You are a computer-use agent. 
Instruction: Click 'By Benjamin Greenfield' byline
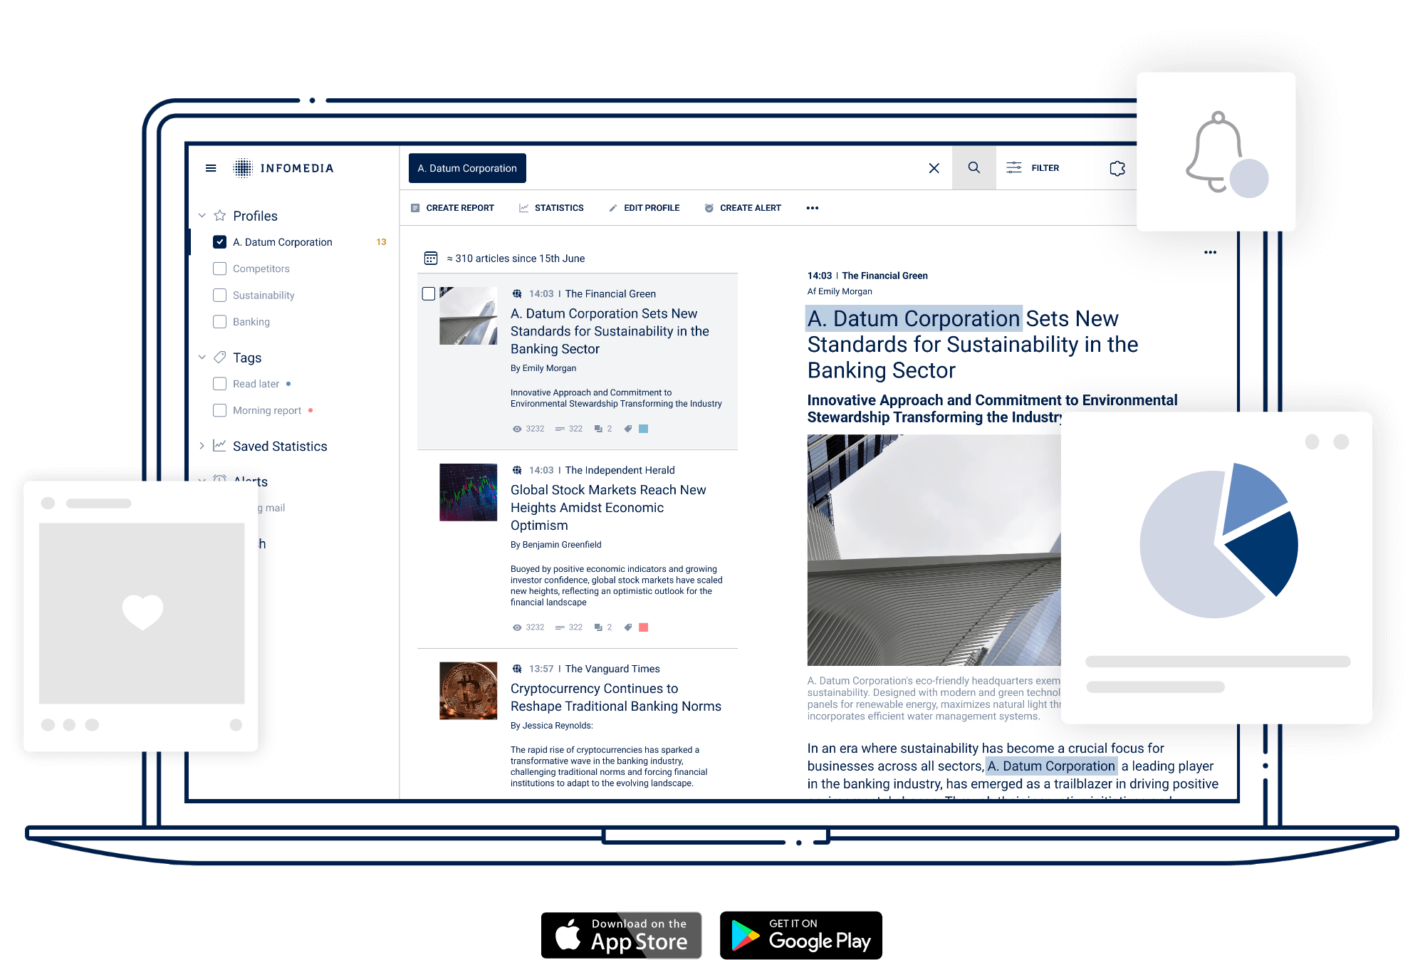point(555,545)
